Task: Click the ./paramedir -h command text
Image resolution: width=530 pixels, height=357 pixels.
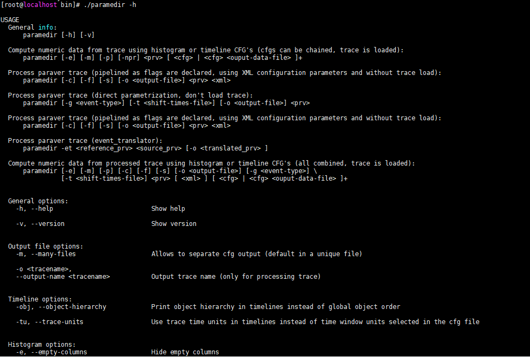Action: pyautogui.click(x=110, y=5)
